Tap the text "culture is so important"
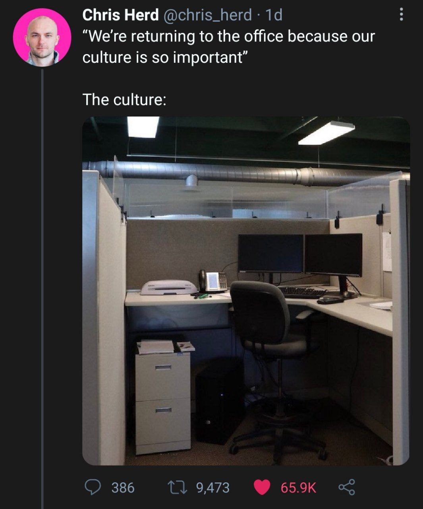 tap(165, 57)
